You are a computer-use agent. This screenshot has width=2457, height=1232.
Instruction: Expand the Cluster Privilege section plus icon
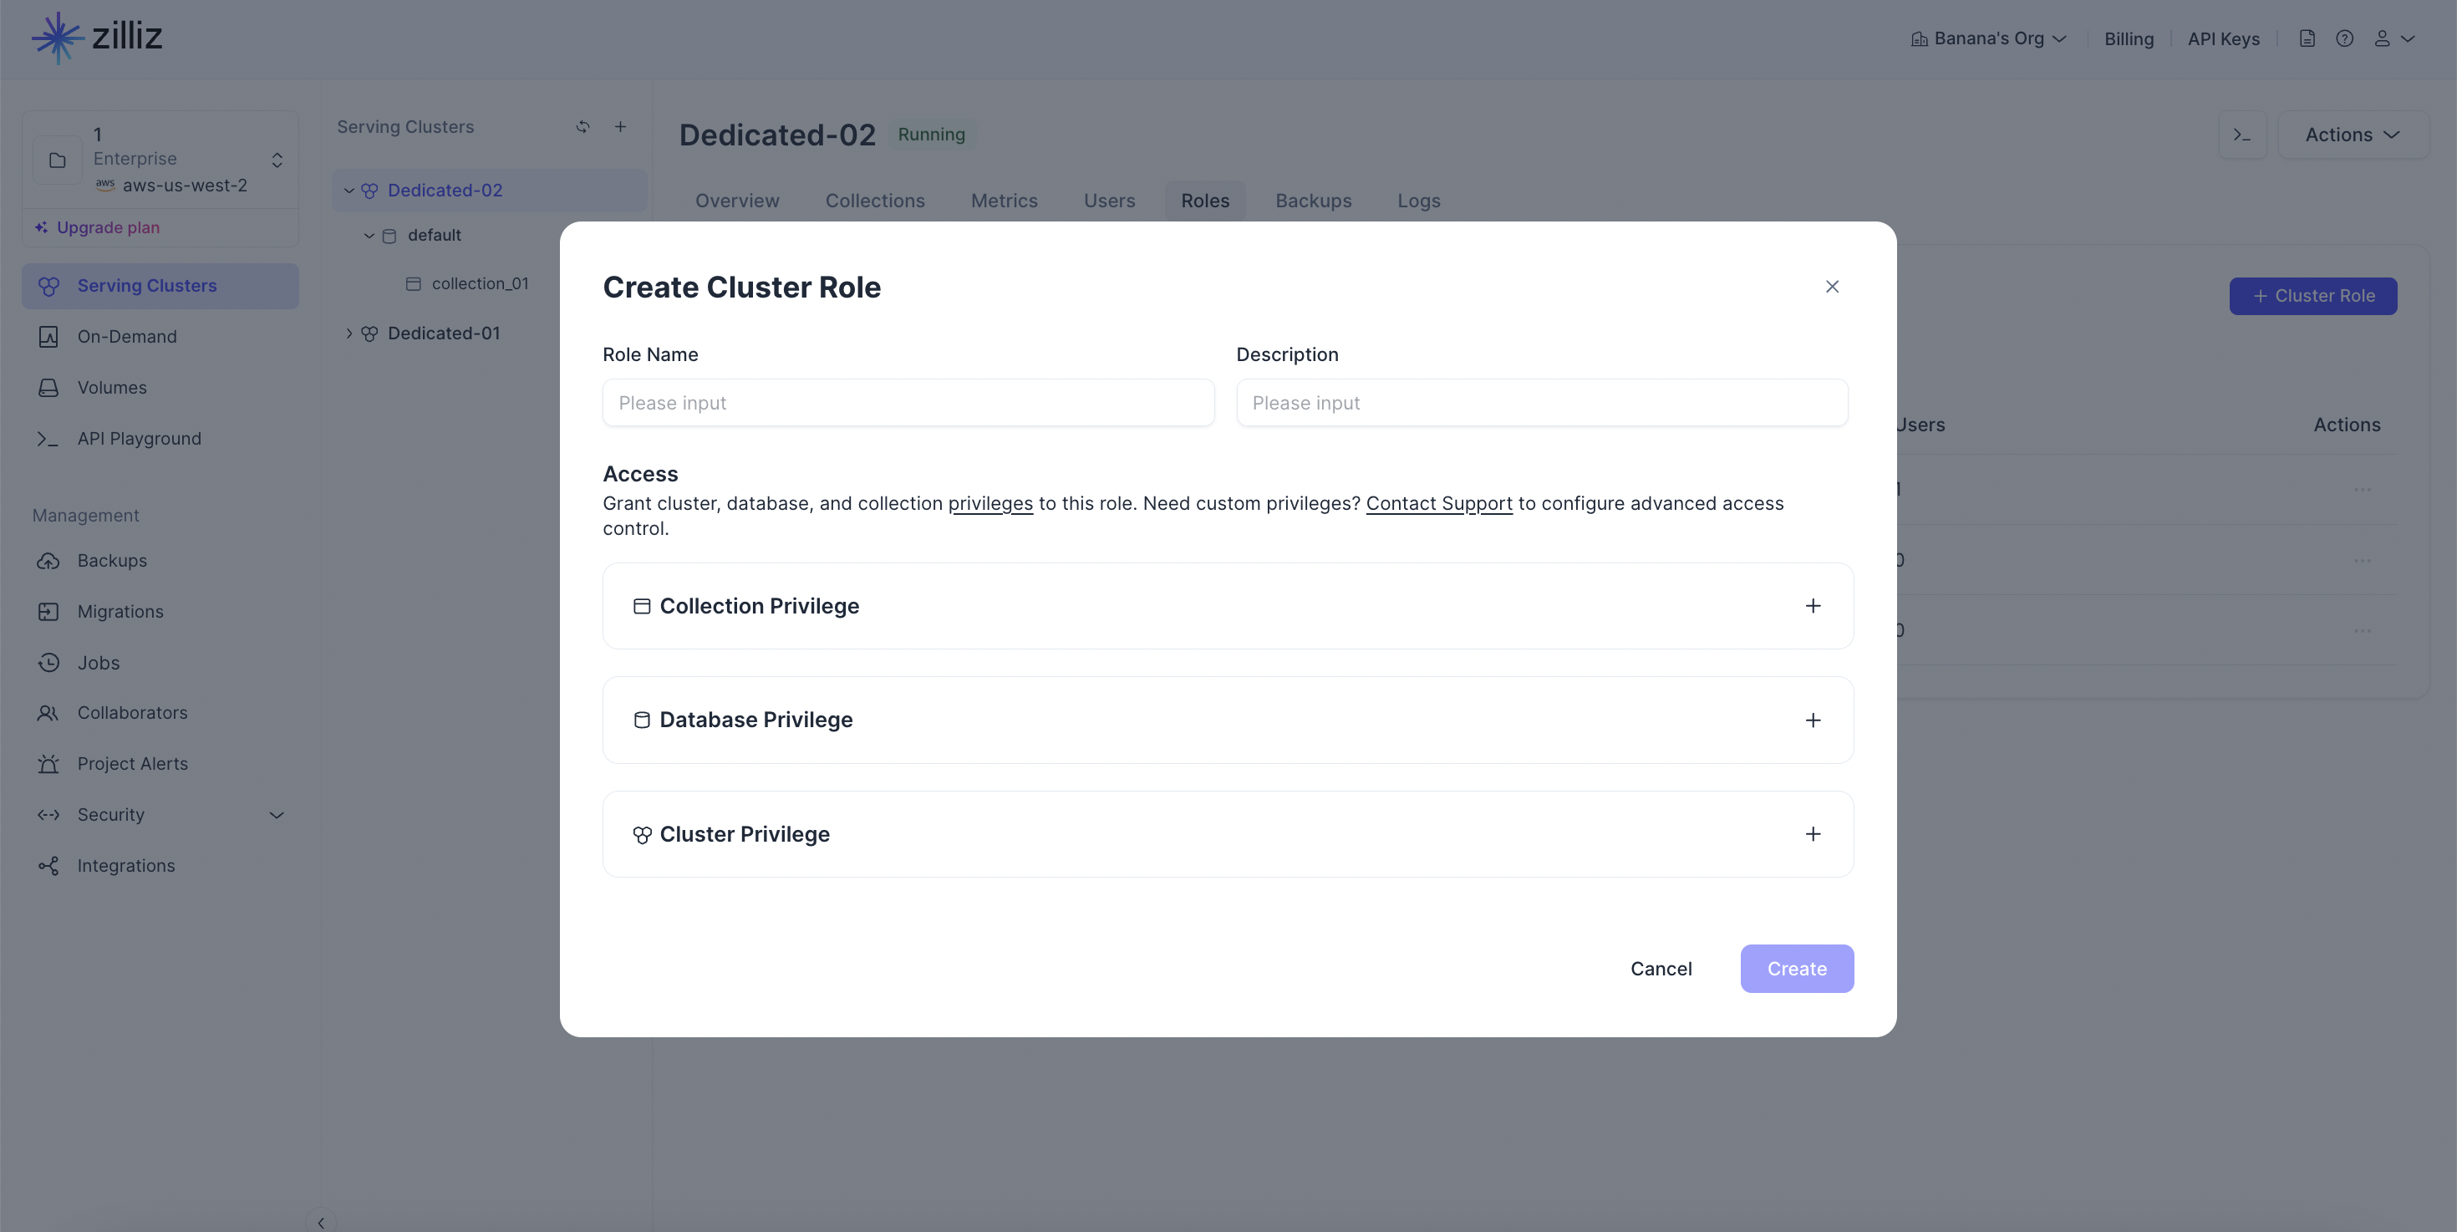point(1813,834)
